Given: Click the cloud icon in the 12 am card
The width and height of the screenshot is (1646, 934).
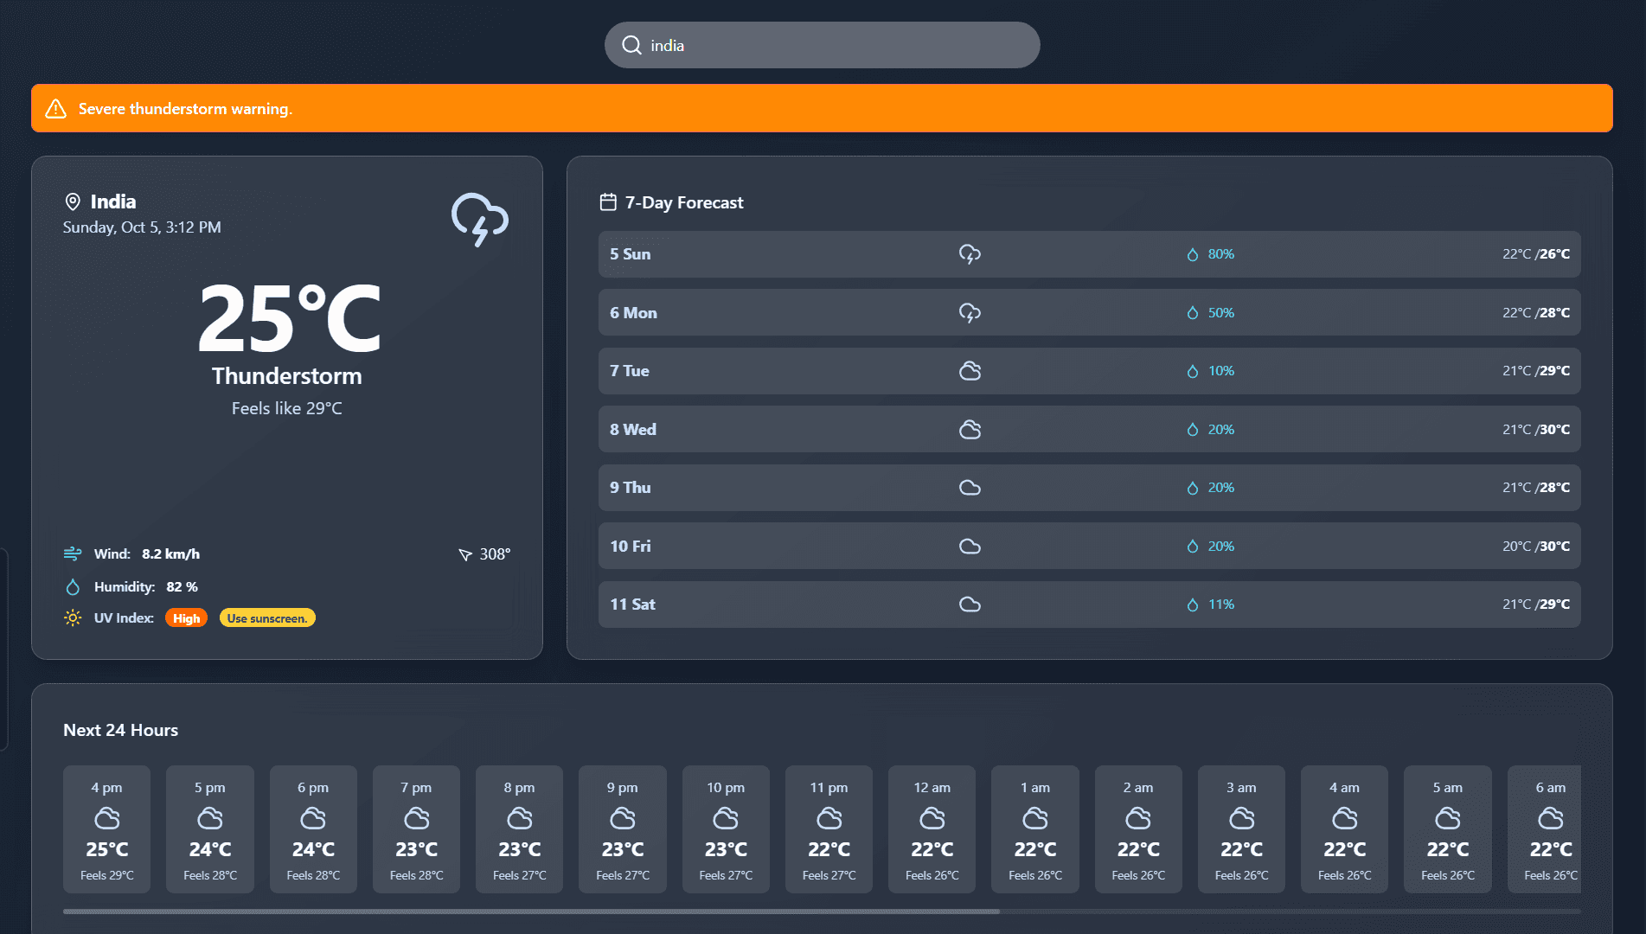Looking at the screenshot, I should [932, 818].
